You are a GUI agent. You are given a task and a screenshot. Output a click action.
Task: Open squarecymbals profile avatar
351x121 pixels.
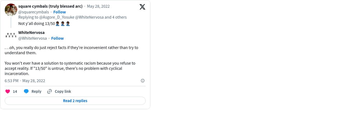click(11, 10)
